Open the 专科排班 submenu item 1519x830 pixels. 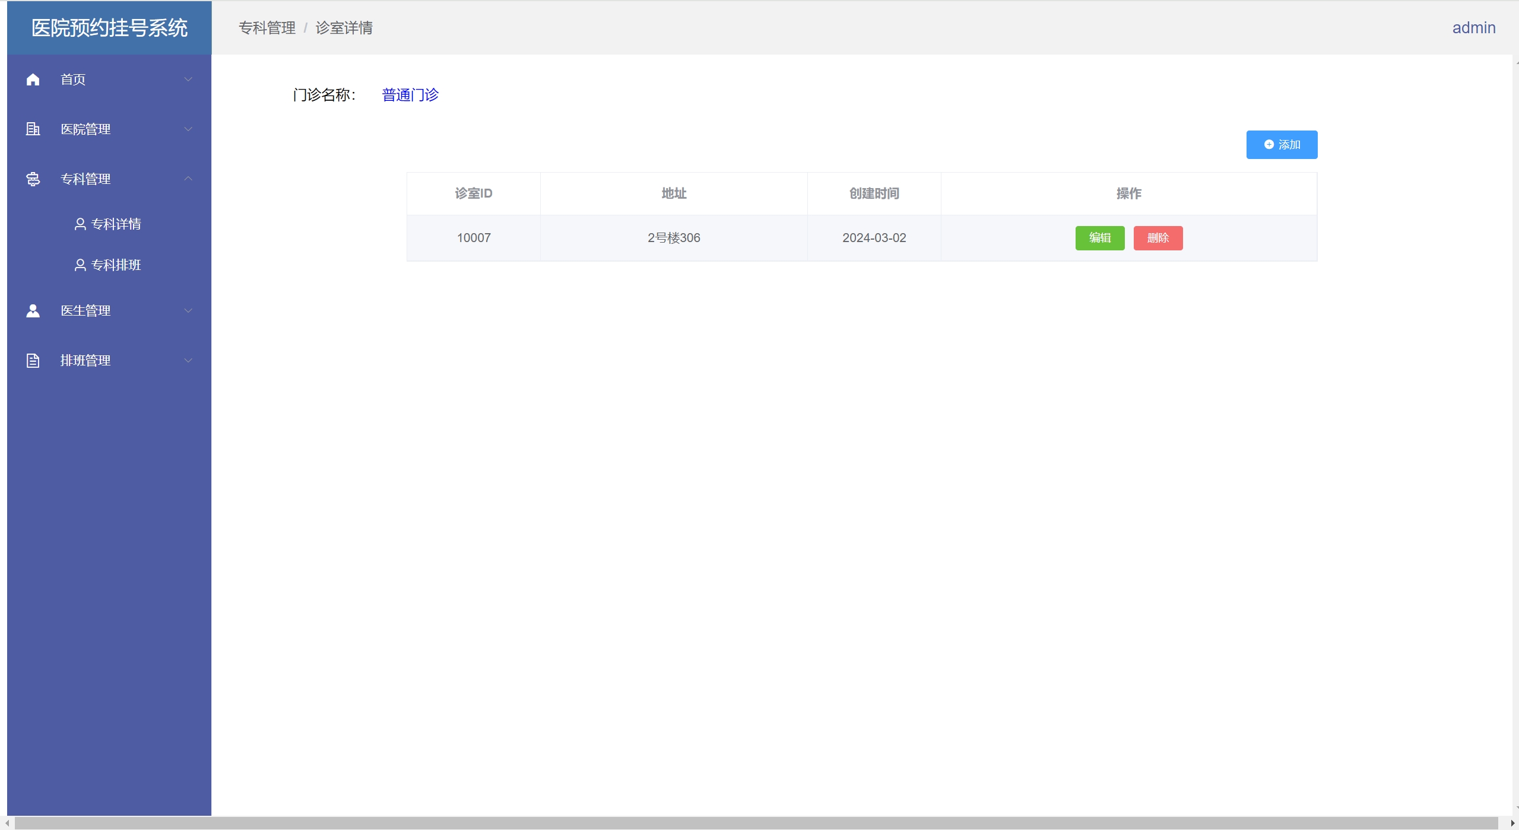(116, 265)
